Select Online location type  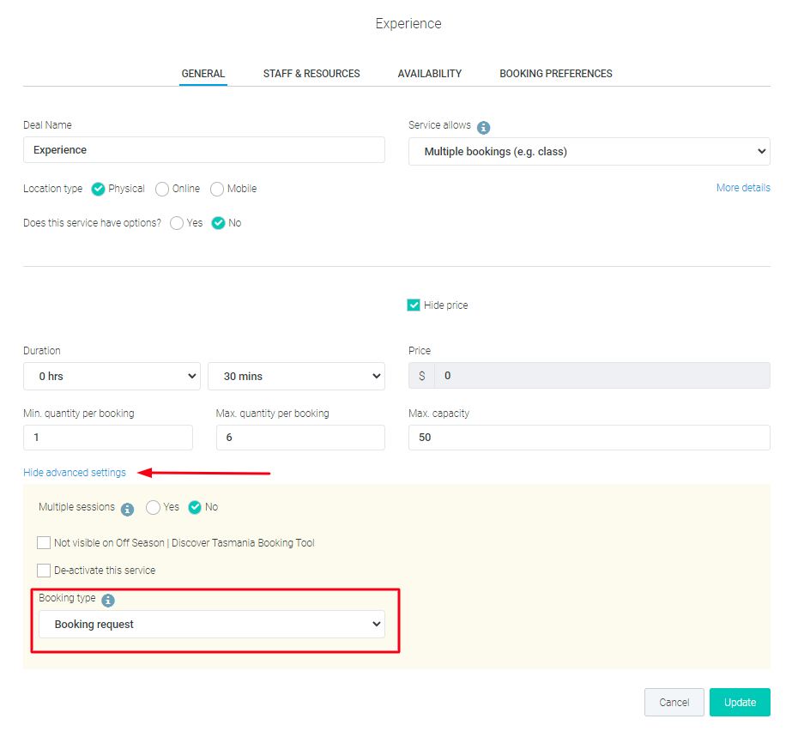click(x=162, y=189)
